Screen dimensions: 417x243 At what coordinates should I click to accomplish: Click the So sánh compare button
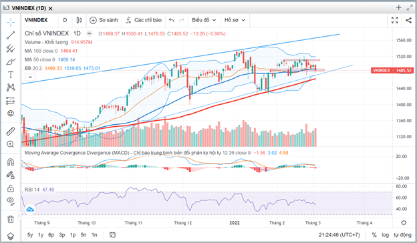pyautogui.click(x=104, y=20)
